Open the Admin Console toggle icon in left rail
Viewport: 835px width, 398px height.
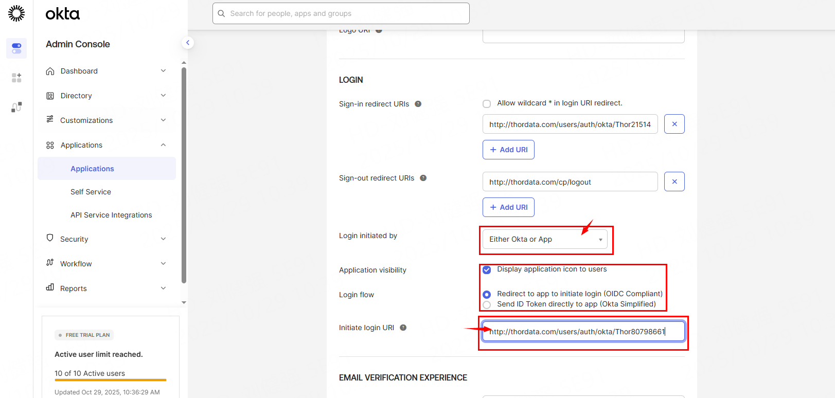[16, 48]
